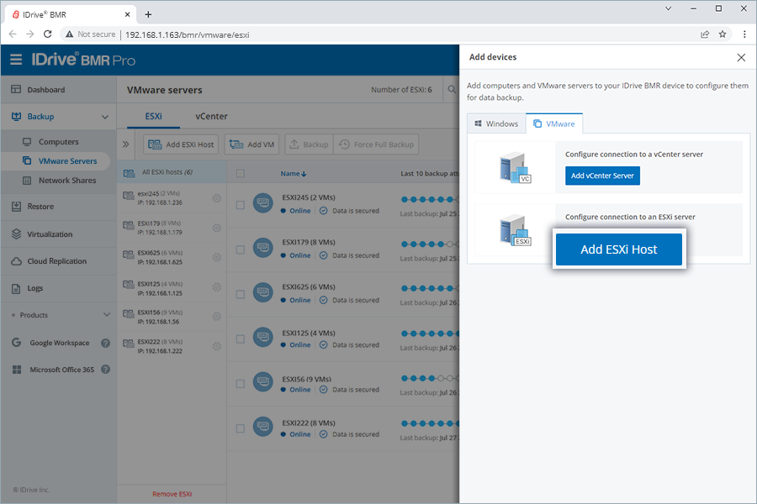Click the IDrive BMR Pro logo
Screen dimensions: 757x504
click(83, 60)
